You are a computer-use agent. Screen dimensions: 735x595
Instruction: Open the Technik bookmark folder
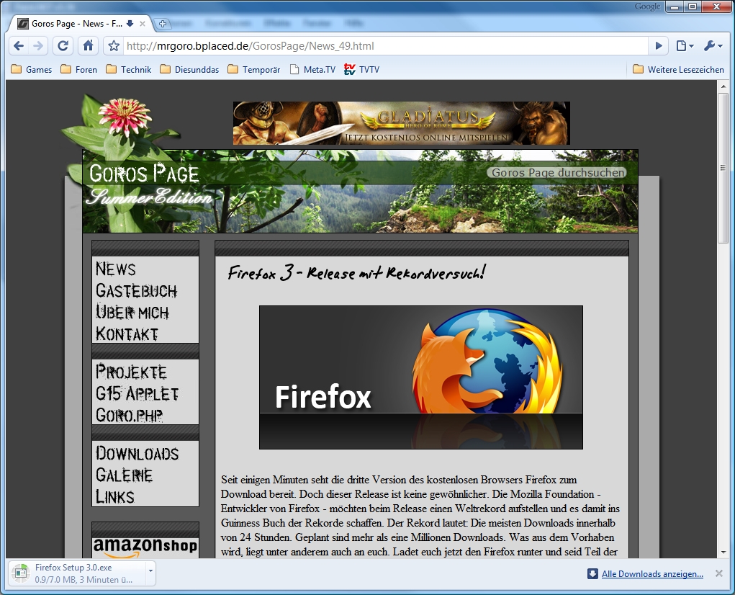click(128, 70)
